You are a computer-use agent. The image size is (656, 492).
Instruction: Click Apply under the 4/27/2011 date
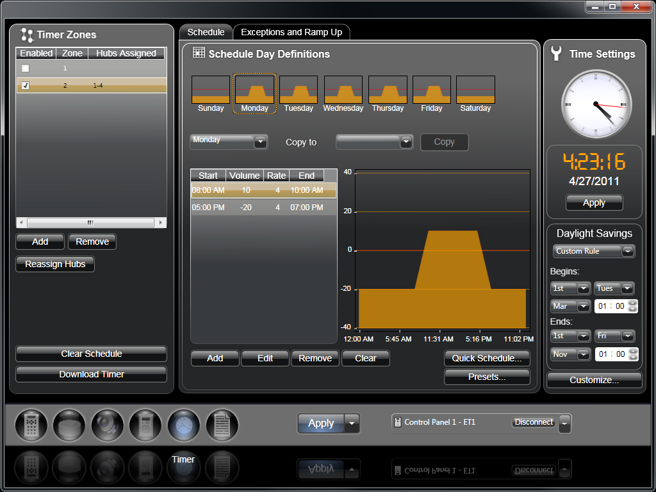594,203
